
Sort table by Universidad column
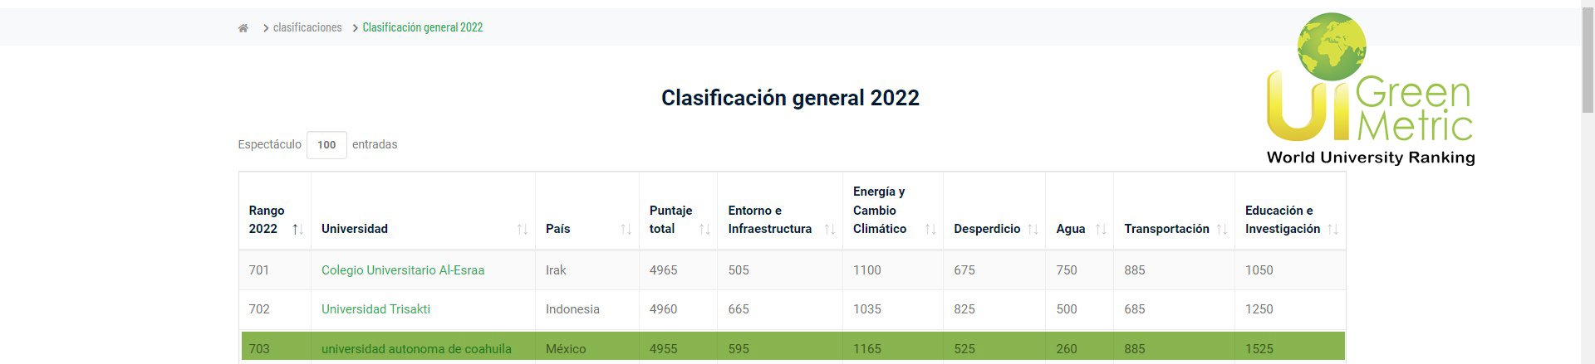click(522, 229)
